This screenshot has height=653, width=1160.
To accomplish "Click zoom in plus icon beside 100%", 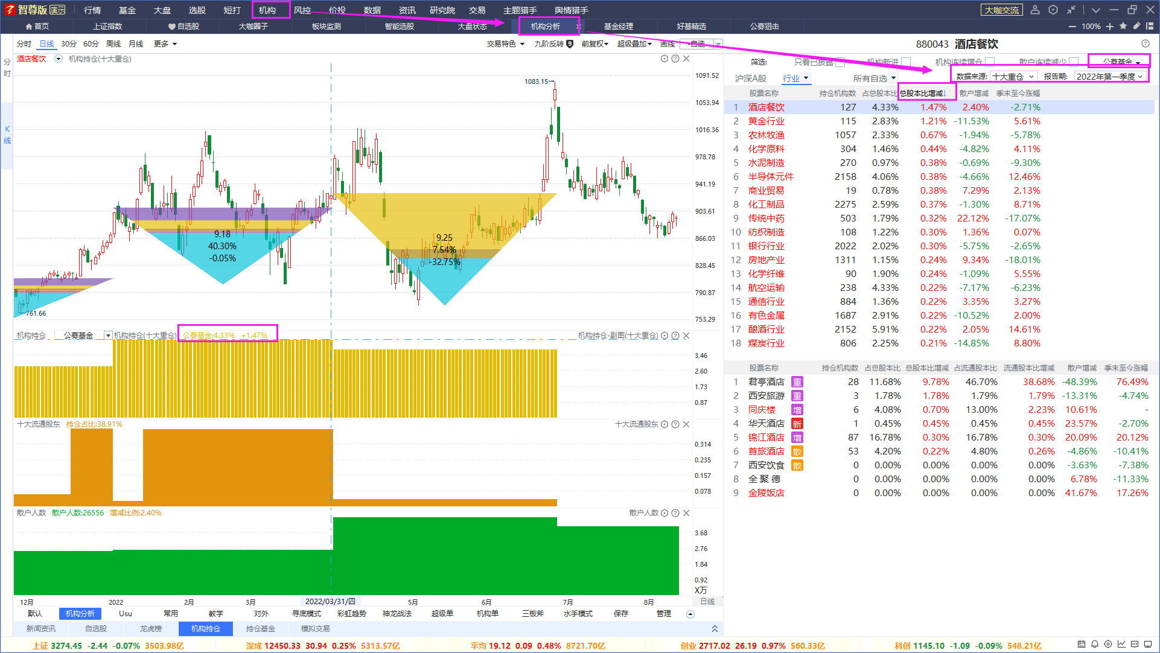I will (x=1110, y=27).
